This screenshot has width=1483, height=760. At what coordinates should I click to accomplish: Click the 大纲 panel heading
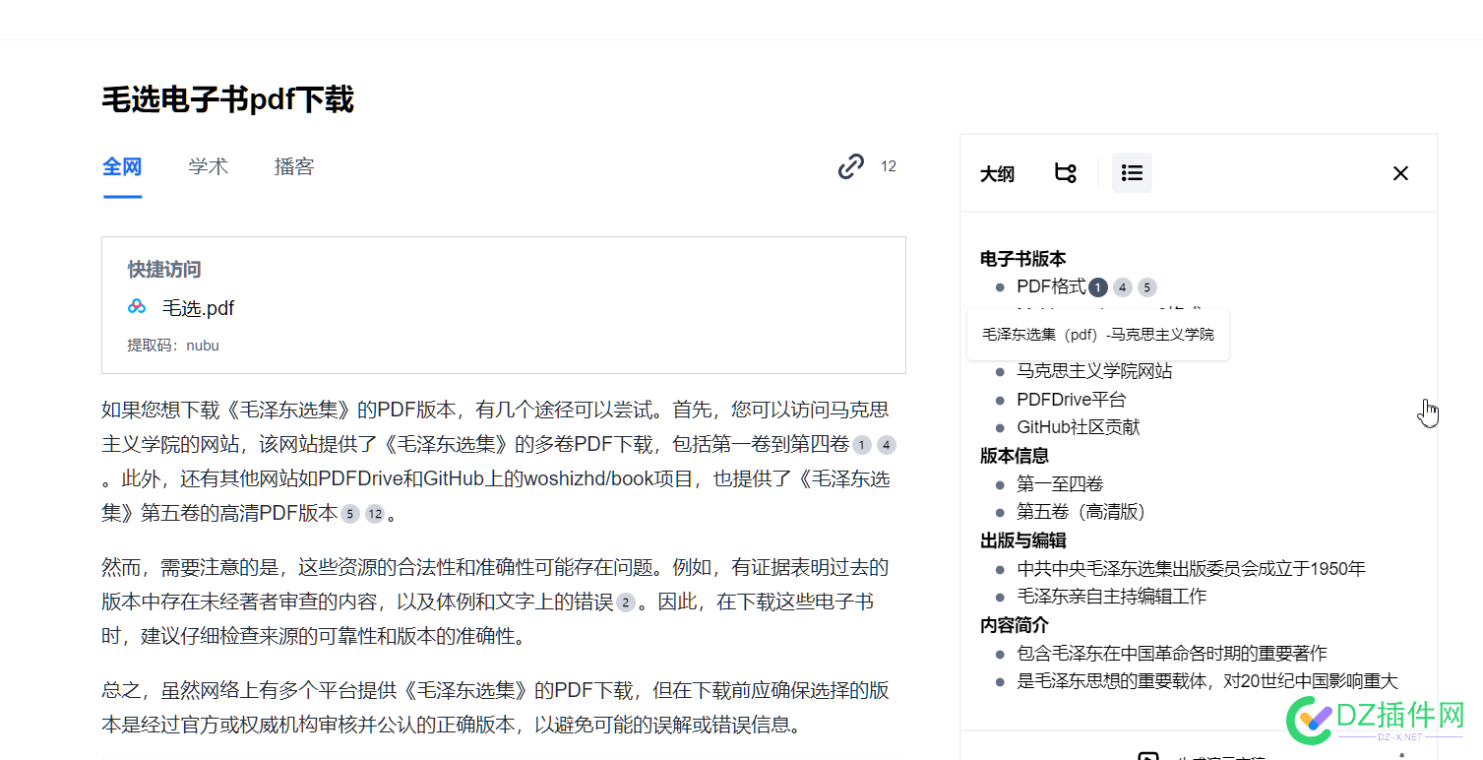997,174
